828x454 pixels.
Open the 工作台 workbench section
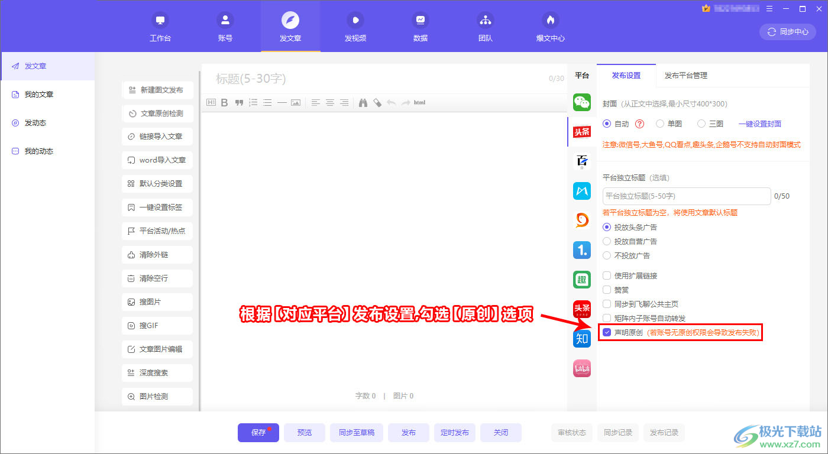160,27
